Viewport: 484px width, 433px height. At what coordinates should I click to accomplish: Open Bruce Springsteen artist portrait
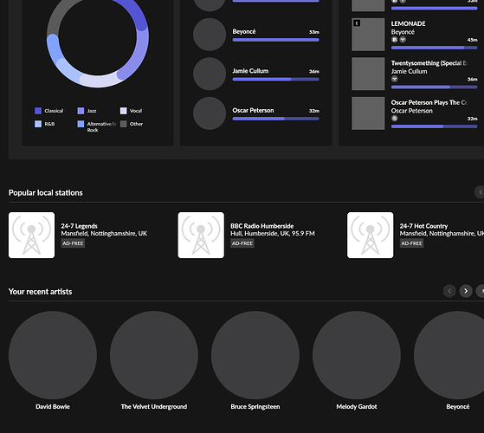[x=255, y=355]
